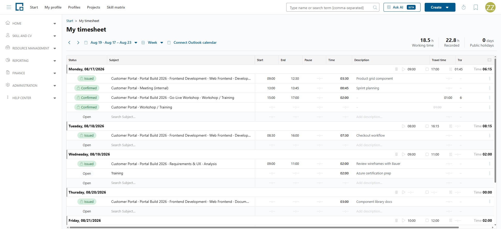
Task: Start time tracking for Monday 08/17/2026
Action: 403,69
